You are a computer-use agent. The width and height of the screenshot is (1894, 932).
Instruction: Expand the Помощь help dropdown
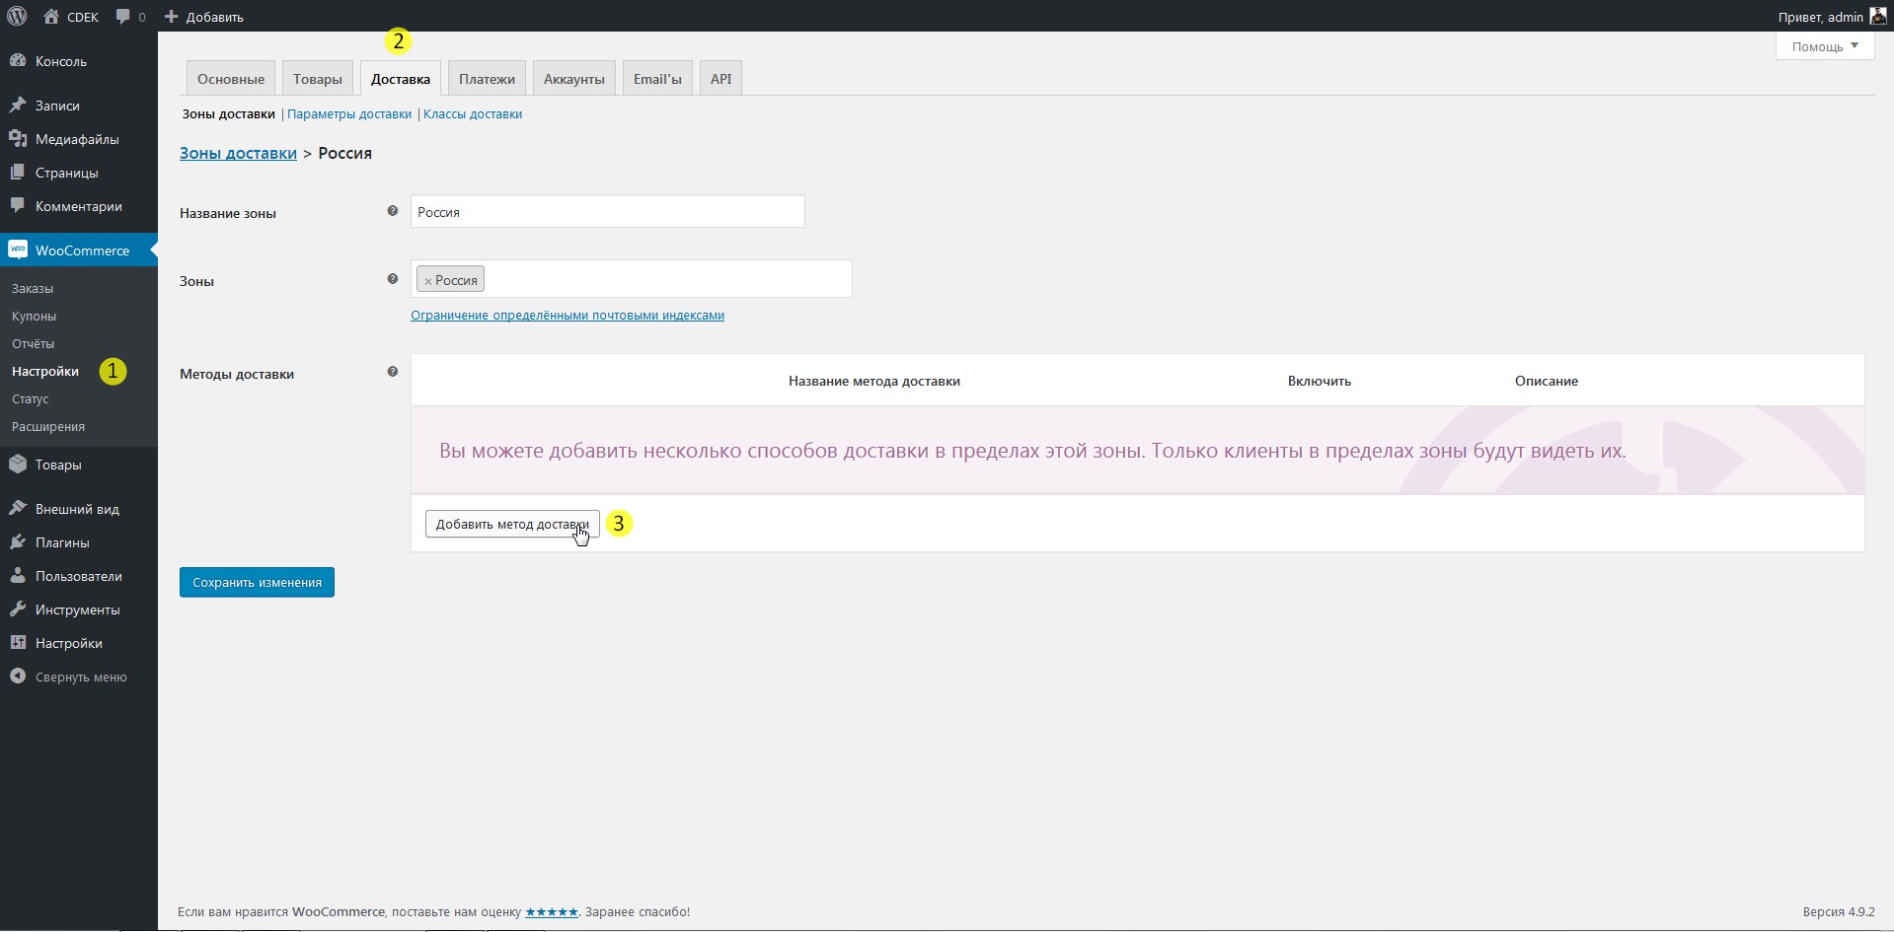pos(1825,46)
